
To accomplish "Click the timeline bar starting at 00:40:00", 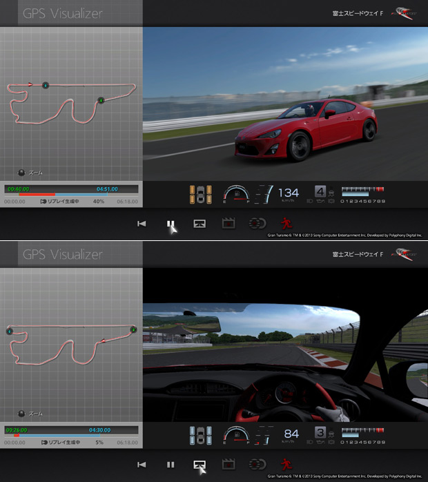I will pos(71,191).
